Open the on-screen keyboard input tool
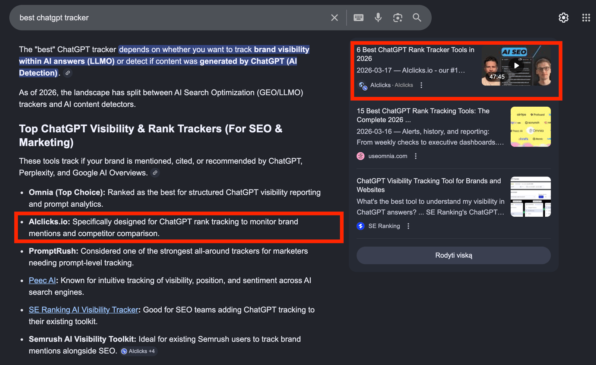 pyautogui.click(x=358, y=18)
